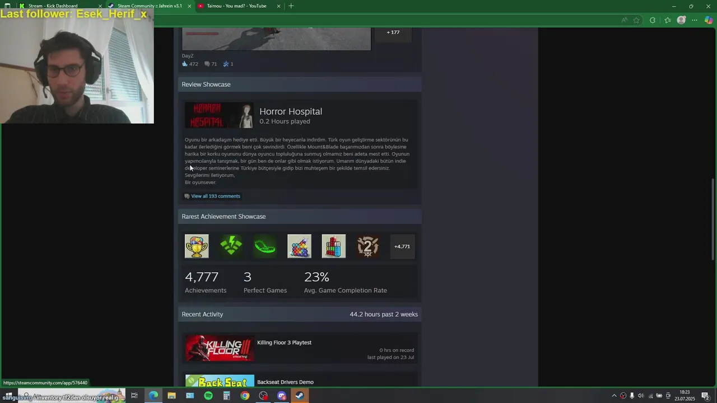Click the 44.2 hours past 2 weeks text
Viewport: 717px width, 403px height.
point(384,315)
